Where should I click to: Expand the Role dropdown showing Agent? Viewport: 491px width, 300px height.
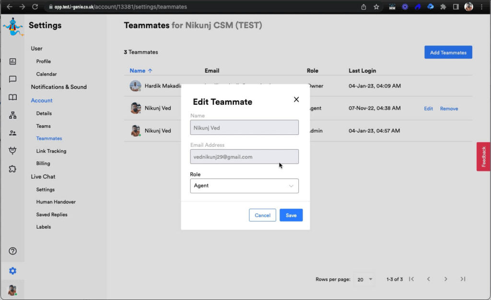point(244,186)
